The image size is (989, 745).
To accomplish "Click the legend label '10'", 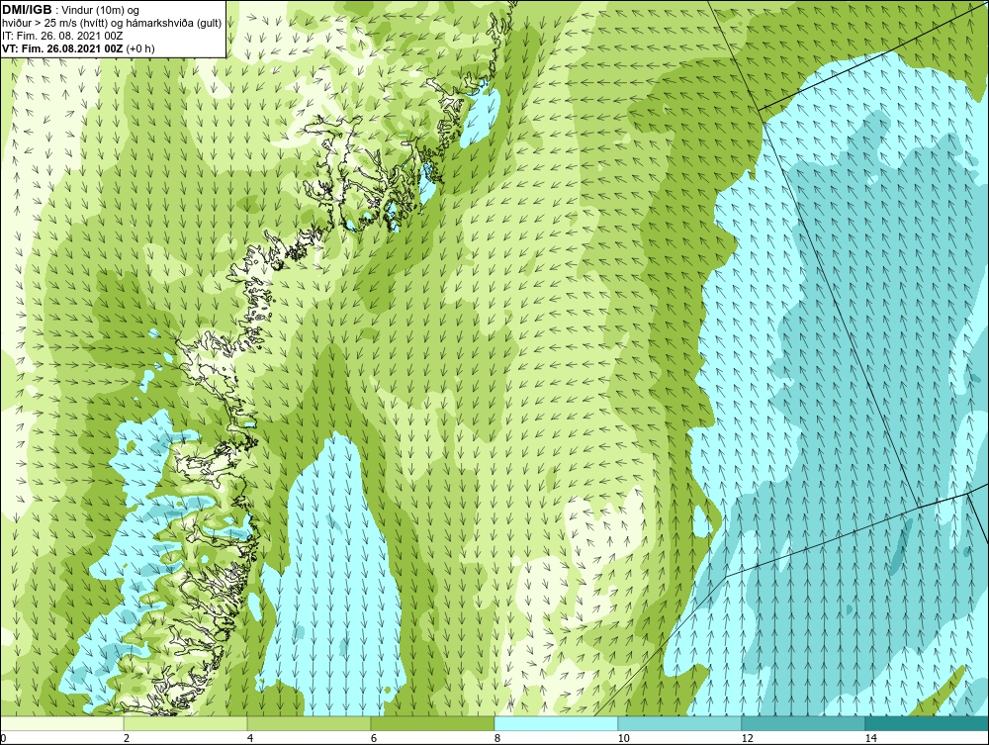I will pyautogui.click(x=624, y=738).
